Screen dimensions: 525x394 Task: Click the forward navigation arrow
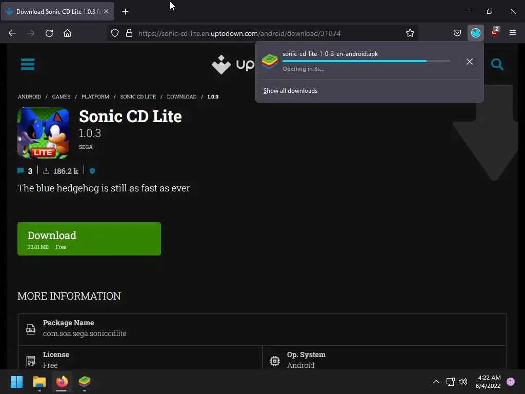[31, 33]
